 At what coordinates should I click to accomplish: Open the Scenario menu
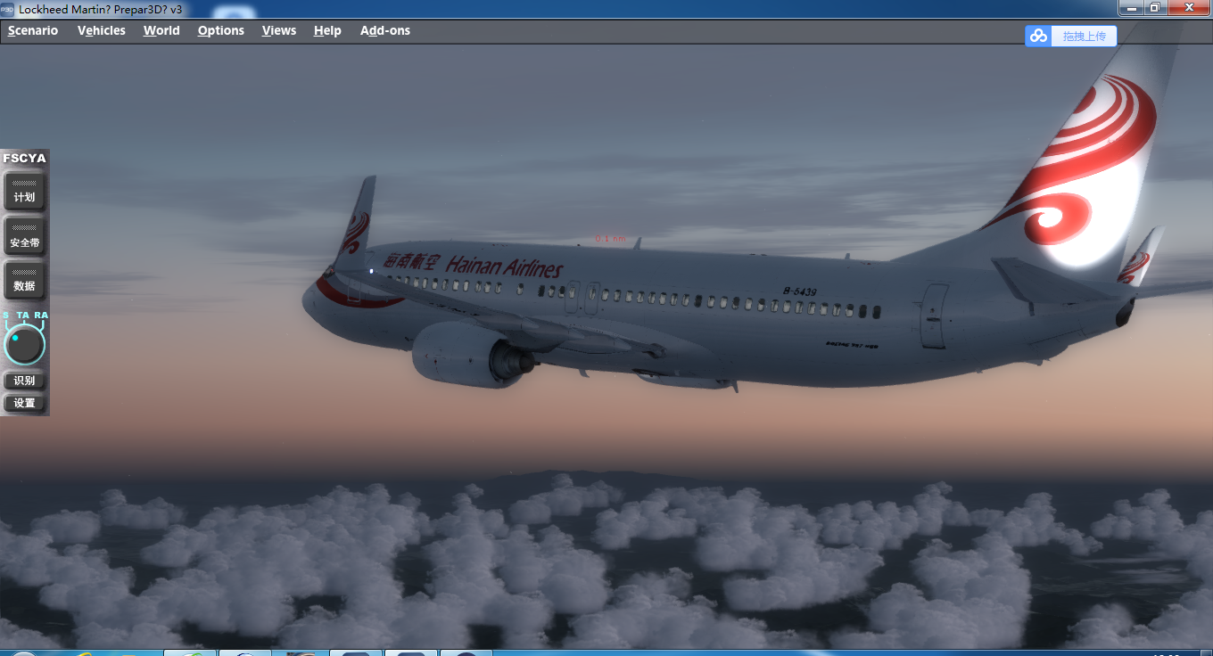point(33,30)
